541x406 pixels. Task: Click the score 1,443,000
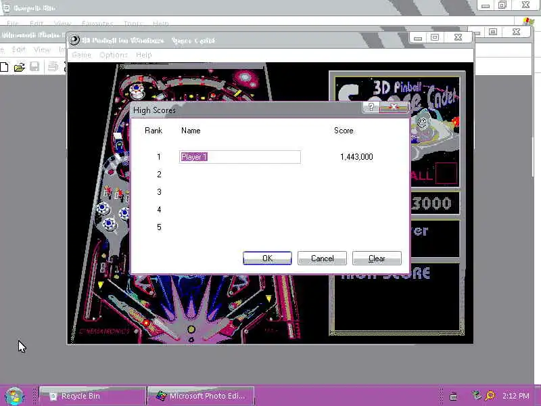coord(356,157)
